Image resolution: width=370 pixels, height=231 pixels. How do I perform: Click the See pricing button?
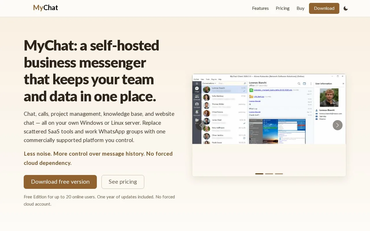point(123,182)
